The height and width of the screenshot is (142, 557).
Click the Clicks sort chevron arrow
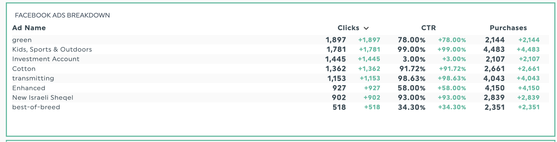coord(366,28)
